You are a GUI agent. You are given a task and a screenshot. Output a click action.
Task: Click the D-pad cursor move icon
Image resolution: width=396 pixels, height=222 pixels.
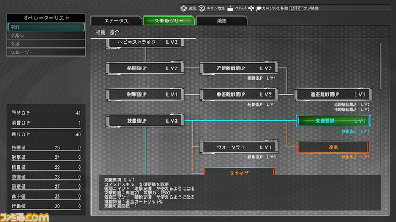251,8
